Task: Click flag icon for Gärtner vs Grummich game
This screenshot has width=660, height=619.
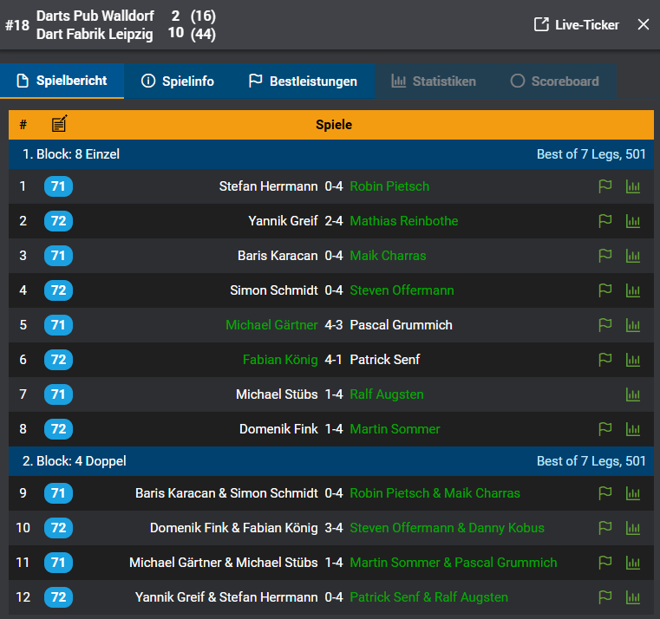Action: pos(604,325)
